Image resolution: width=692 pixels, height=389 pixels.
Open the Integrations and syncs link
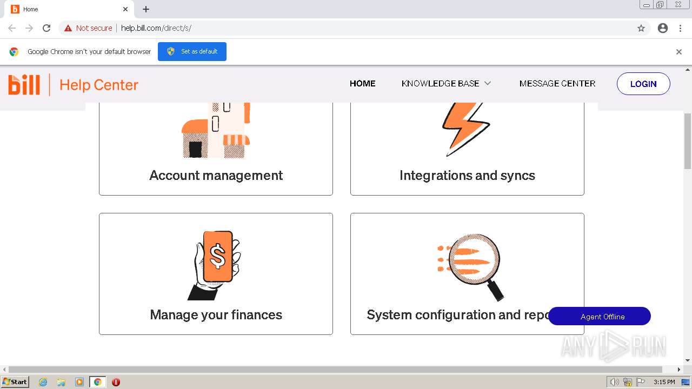(x=467, y=175)
